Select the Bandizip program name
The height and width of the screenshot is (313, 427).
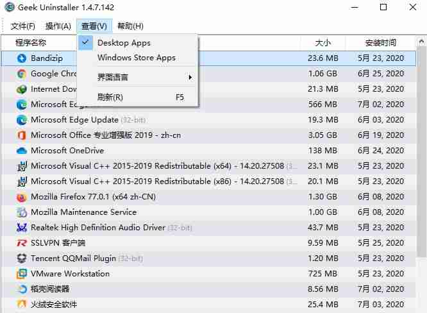(47, 58)
